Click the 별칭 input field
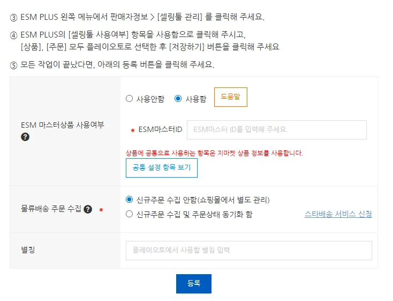This screenshot has height=301, width=393. pyautogui.click(x=248, y=251)
